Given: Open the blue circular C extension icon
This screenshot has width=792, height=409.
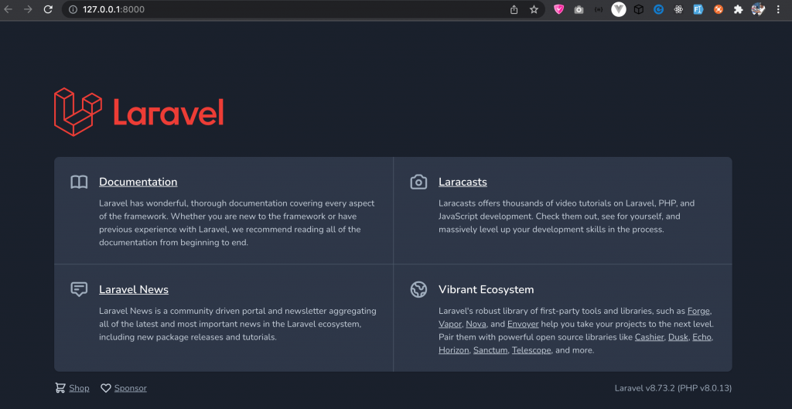Looking at the screenshot, I should (x=658, y=9).
